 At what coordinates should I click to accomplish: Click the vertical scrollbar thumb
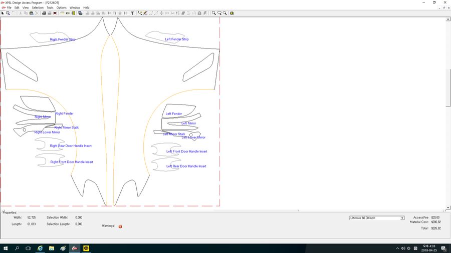coord(448,87)
